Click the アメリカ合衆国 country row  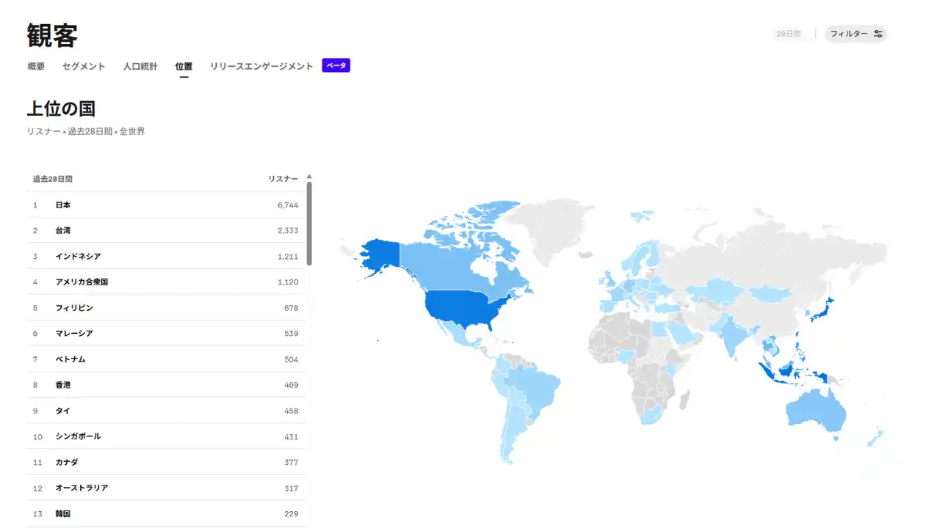166,282
